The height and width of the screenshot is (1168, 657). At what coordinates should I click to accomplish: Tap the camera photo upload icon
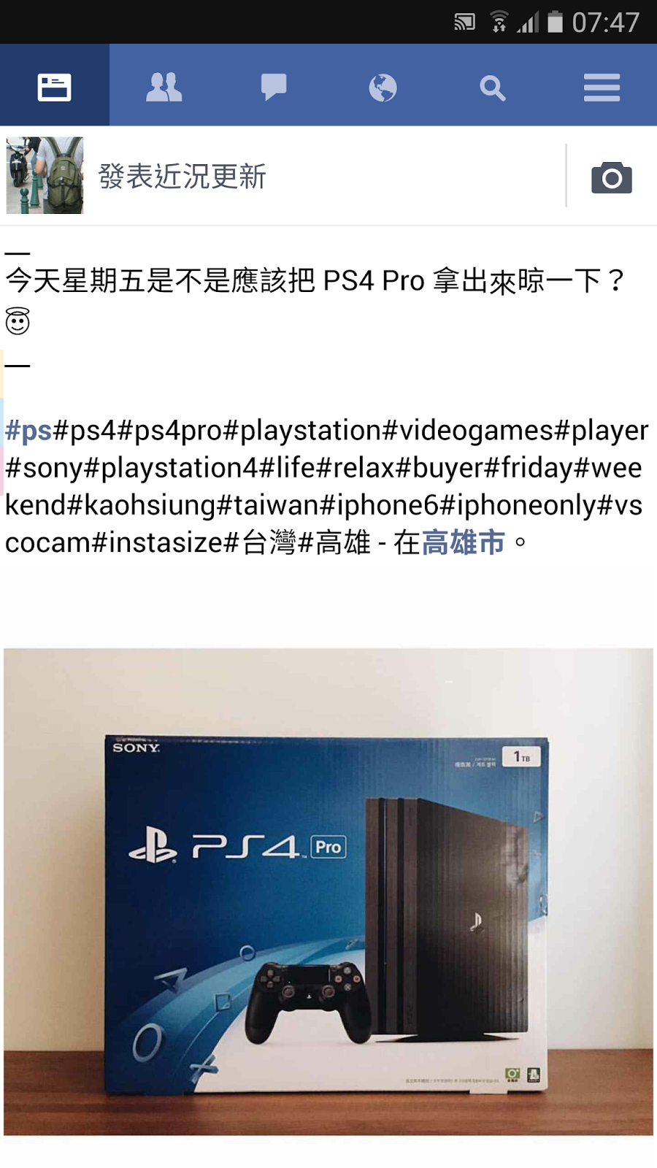(x=612, y=177)
